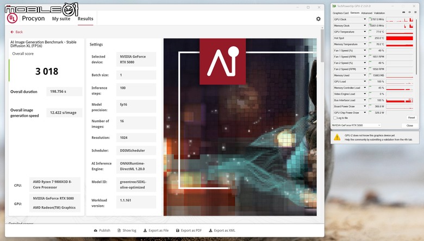Click GPU-Z Close button at bottom

[409, 125]
